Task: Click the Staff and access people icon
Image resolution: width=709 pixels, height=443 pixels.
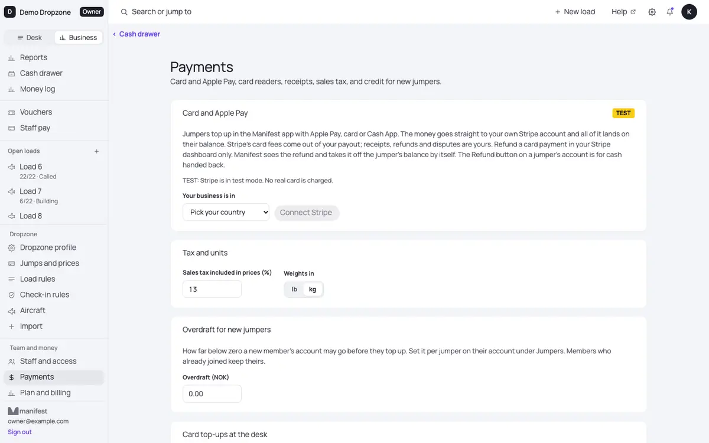Action: point(11,361)
